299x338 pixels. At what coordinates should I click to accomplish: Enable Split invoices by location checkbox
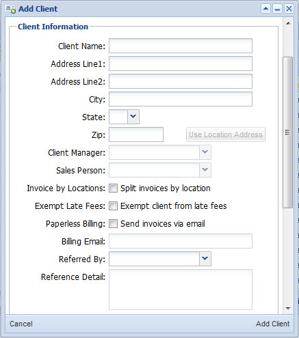tap(113, 188)
